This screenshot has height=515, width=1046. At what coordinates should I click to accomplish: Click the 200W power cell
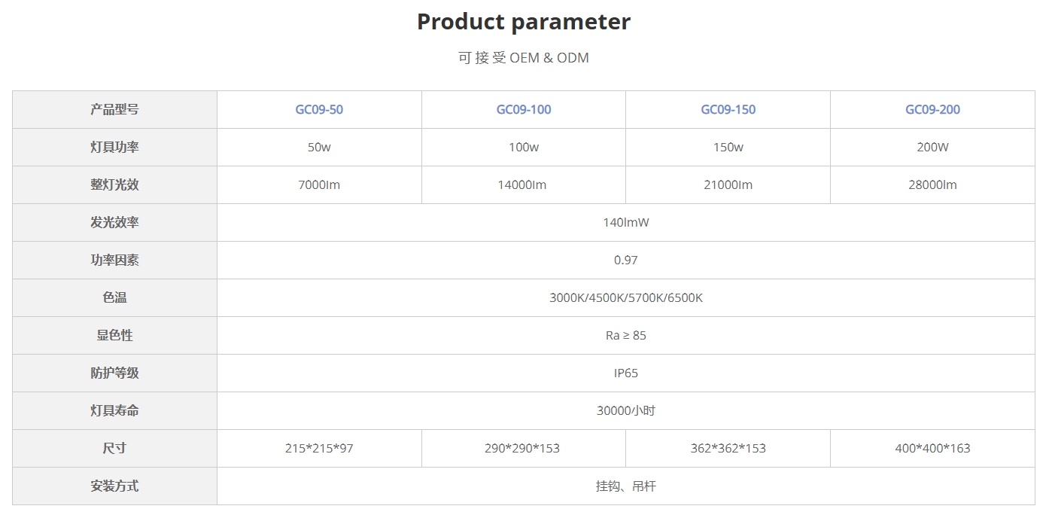pos(932,147)
